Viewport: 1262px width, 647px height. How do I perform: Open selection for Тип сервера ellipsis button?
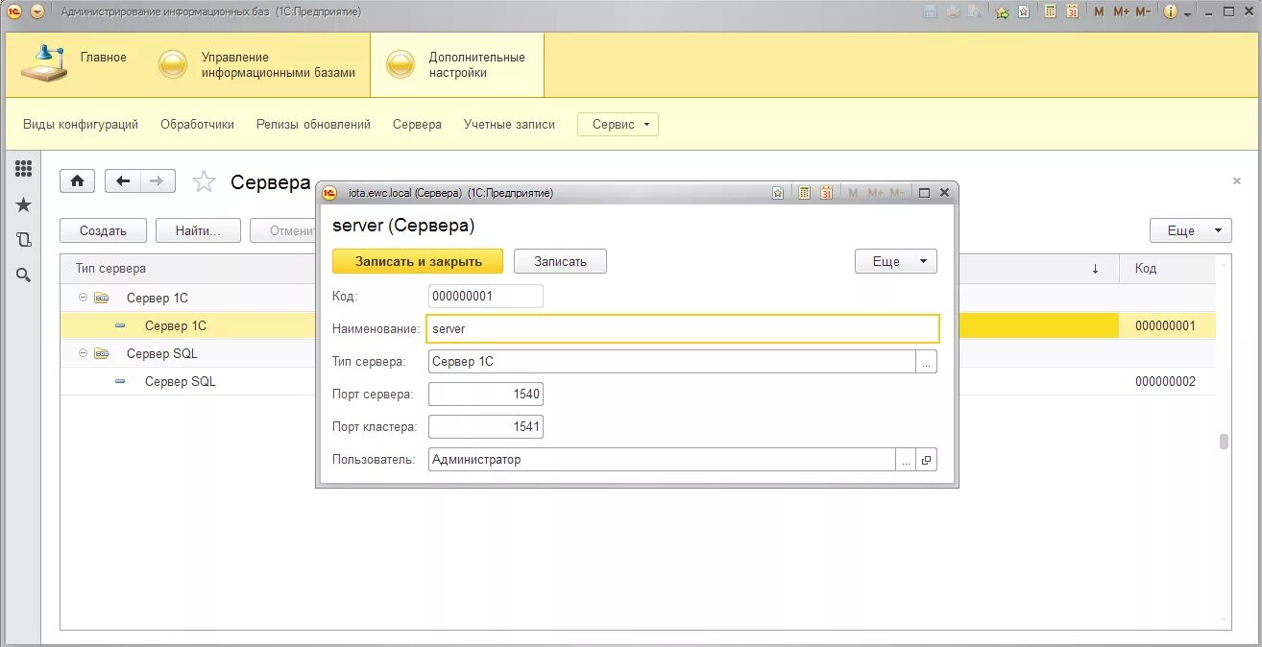pos(927,362)
